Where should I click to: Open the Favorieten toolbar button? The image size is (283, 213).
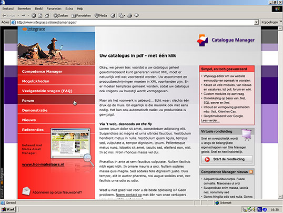[81, 16]
